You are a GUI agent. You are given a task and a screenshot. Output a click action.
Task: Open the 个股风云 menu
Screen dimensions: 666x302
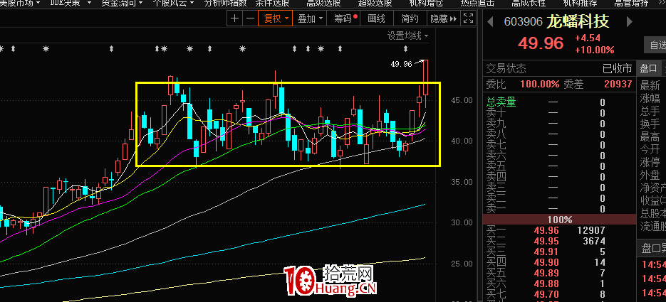click(173, 4)
